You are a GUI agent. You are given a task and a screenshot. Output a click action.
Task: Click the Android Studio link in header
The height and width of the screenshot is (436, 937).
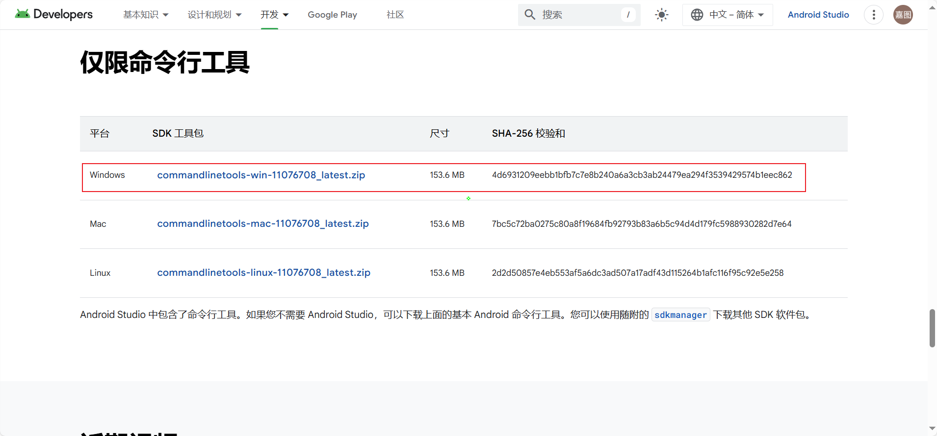(818, 15)
